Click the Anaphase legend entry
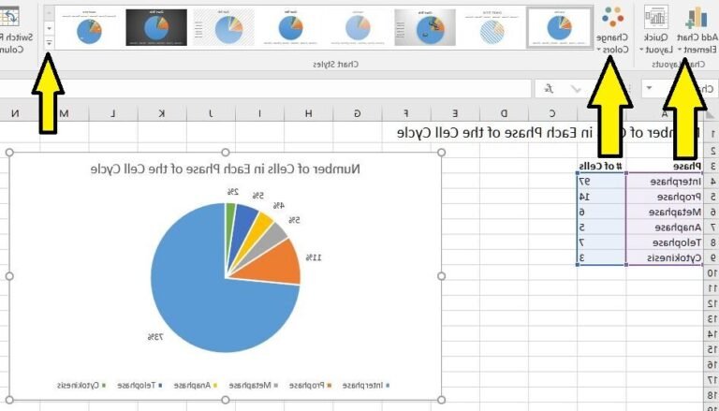The width and height of the screenshot is (719, 411). 196,386
